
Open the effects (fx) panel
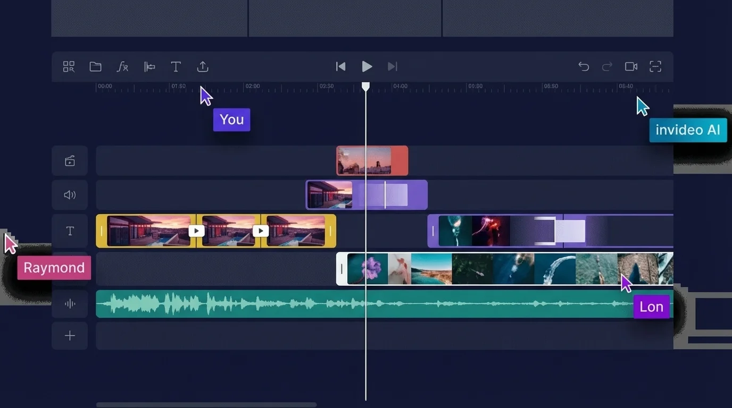(x=122, y=66)
